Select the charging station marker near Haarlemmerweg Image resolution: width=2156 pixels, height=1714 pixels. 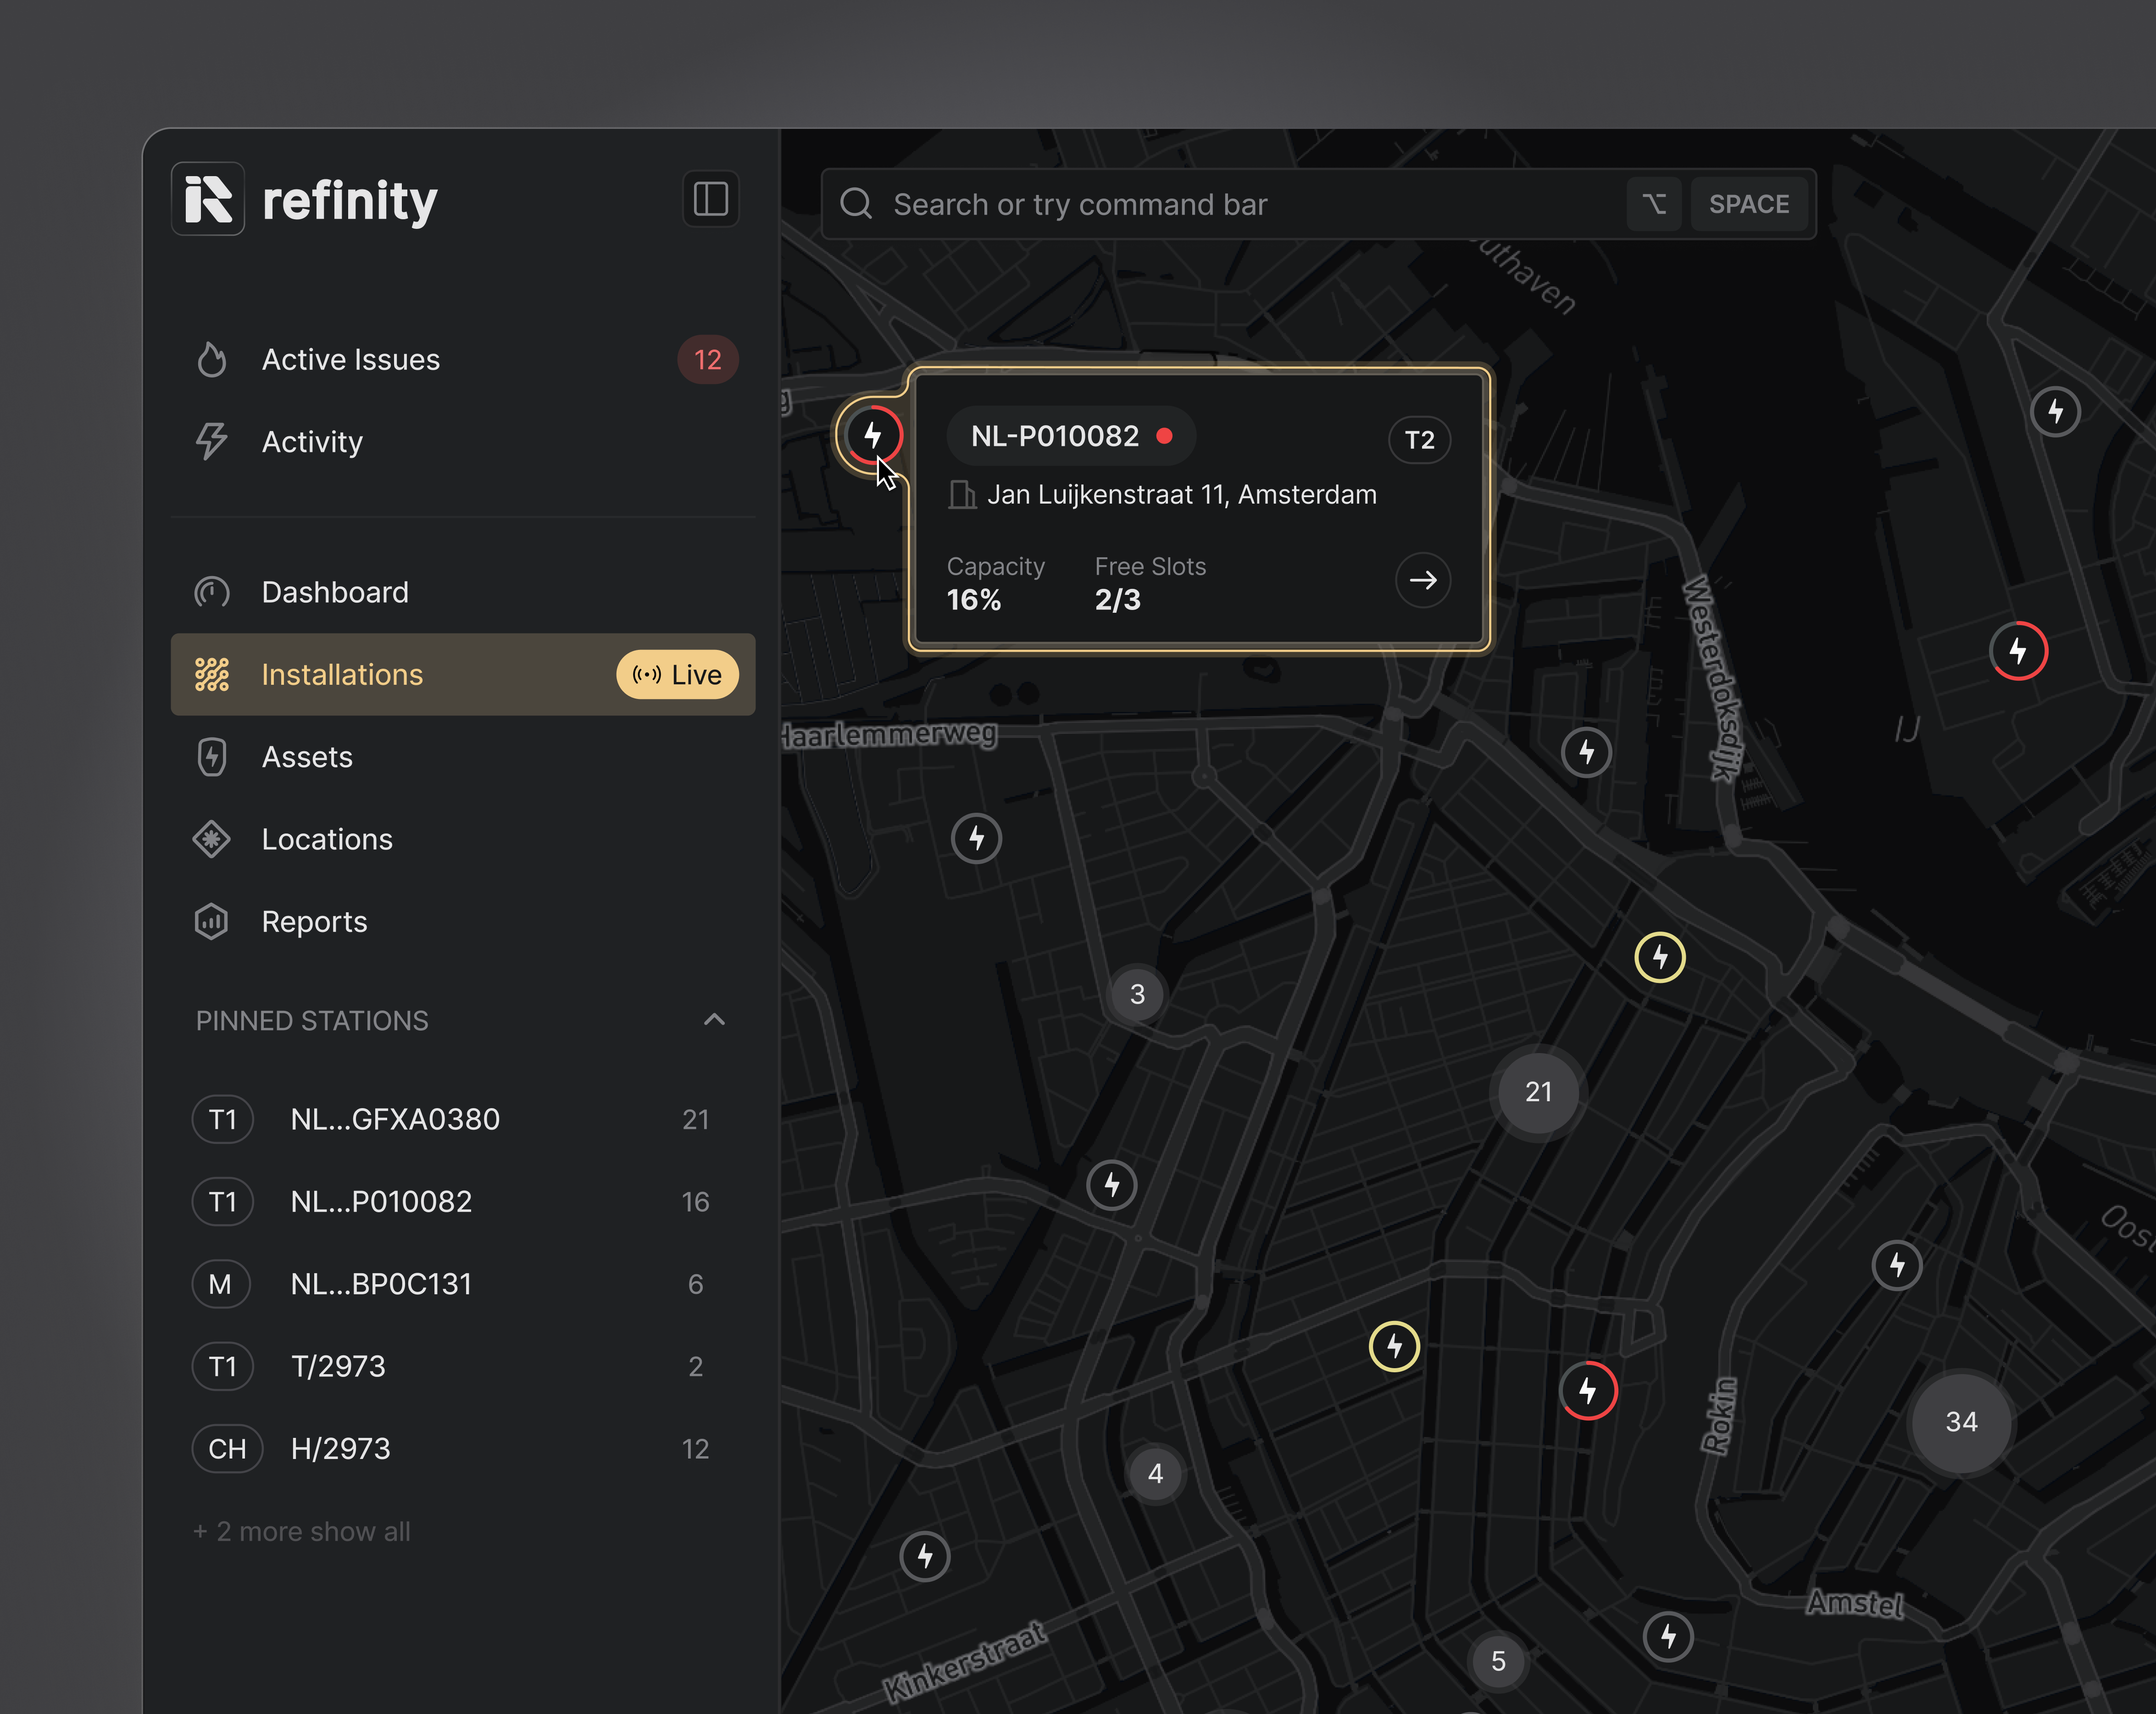coord(976,838)
